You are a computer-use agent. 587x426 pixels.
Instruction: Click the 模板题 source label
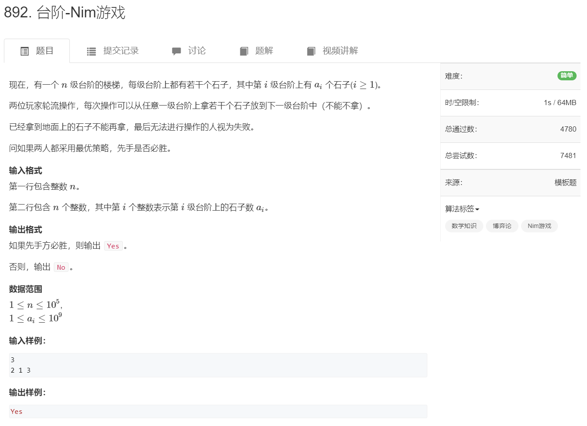[566, 182]
